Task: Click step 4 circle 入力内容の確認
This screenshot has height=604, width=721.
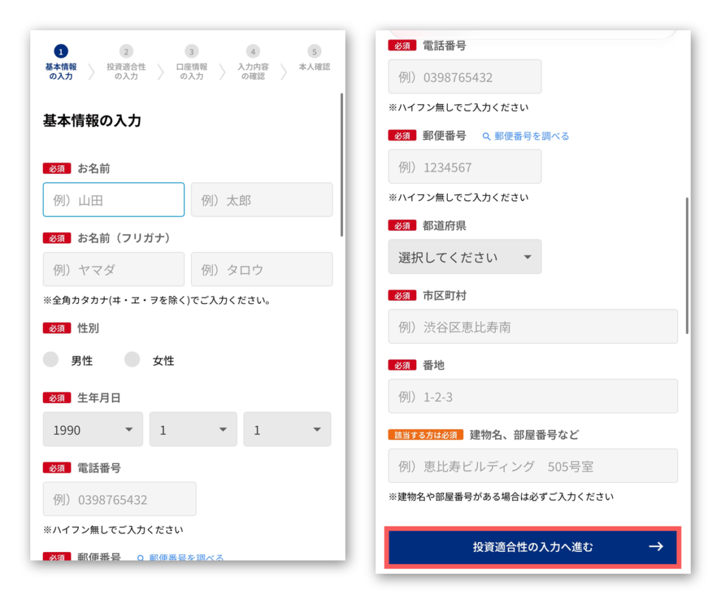Action: click(253, 51)
